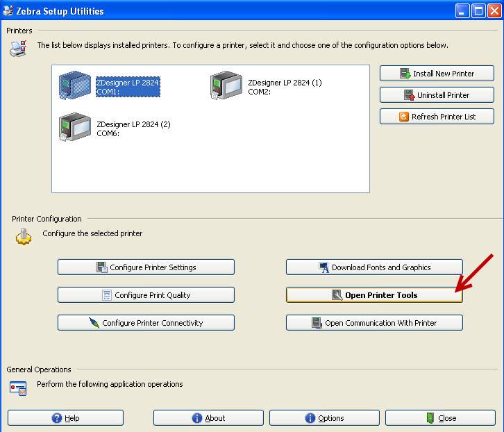The image size is (504, 432).
Task: Click the ZDesigner LP 2824 (2) COM6 label
Action: (133, 129)
